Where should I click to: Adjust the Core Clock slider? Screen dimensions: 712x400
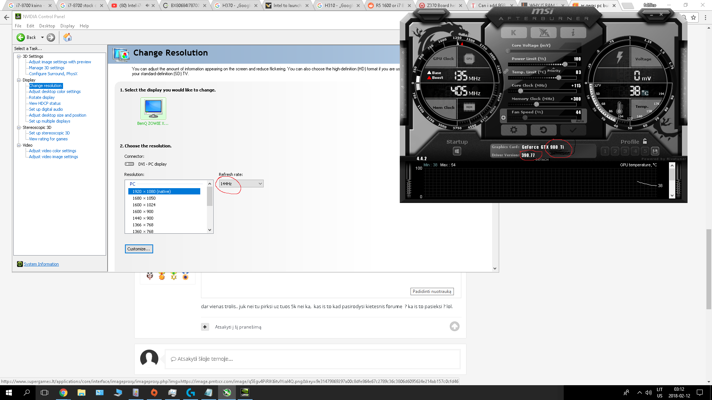[x=542, y=91]
